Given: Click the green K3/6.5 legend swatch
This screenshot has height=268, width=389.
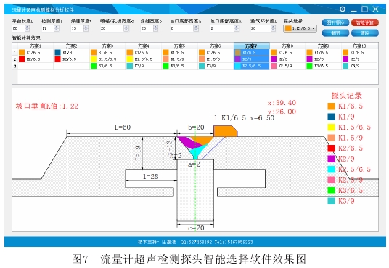Looking at the screenshot, I should (x=331, y=190).
